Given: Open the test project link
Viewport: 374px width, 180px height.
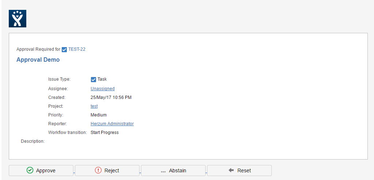Looking at the screenshot, I should pyautogui.click(x=94, y=106).
